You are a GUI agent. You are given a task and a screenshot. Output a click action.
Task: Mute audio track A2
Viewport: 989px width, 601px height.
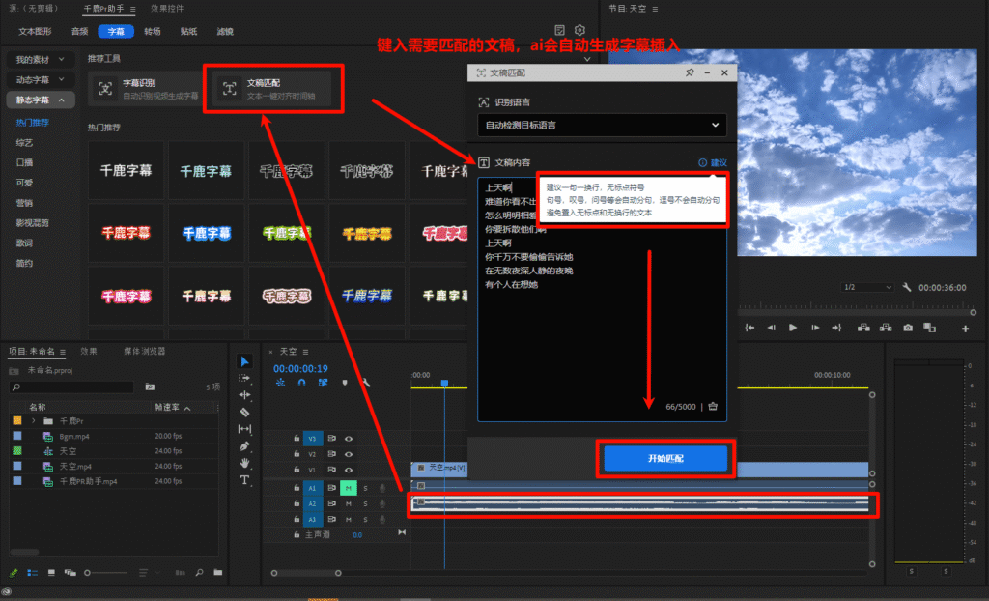pos(349,503)
